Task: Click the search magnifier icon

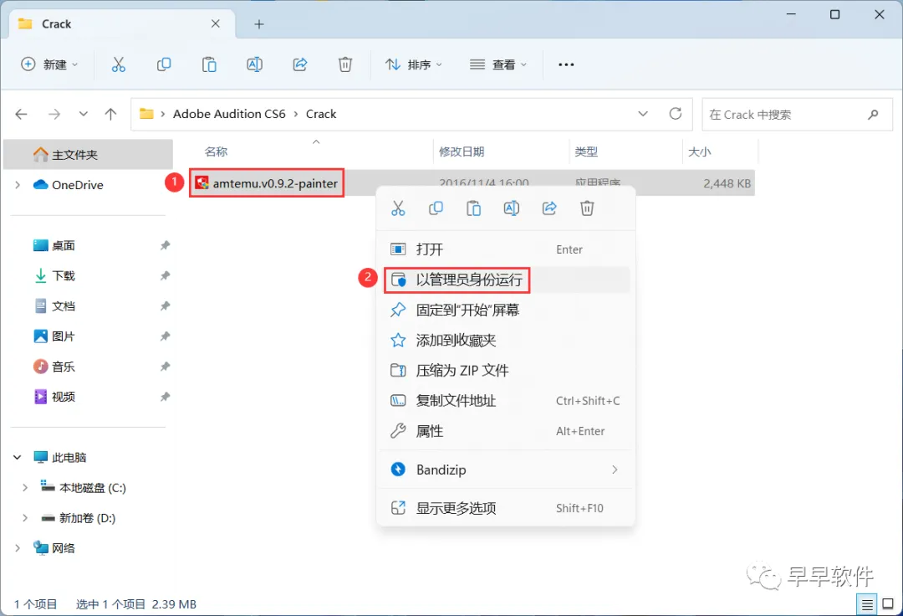Action: (x=873, y=114)
